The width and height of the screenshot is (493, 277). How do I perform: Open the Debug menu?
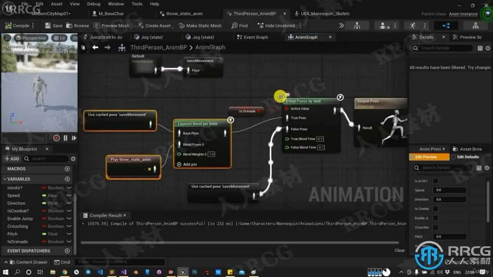pyautogui.click(x=94, y=4)
